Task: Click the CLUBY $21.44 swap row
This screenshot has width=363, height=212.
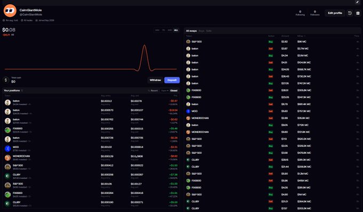Action: [273, 167]
